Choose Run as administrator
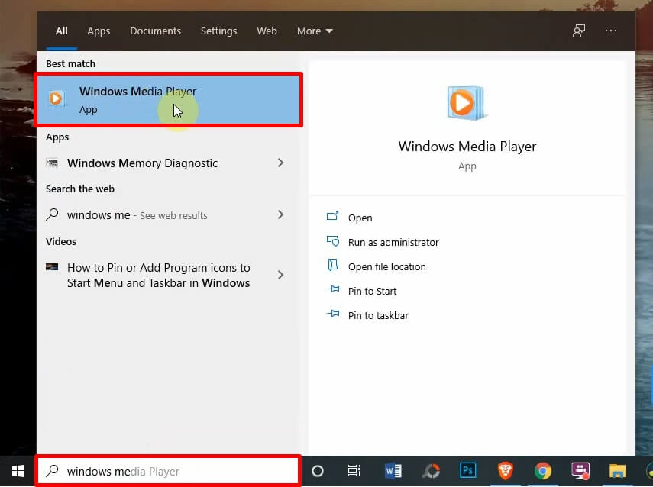The image size is (653, 487). (x=393, y=242)
